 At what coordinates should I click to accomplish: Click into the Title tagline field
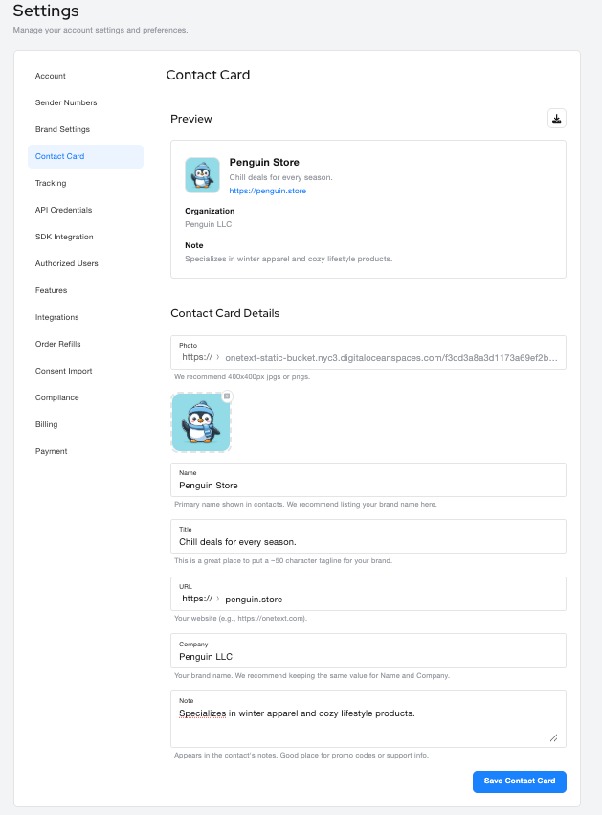[x=368, y=542]
